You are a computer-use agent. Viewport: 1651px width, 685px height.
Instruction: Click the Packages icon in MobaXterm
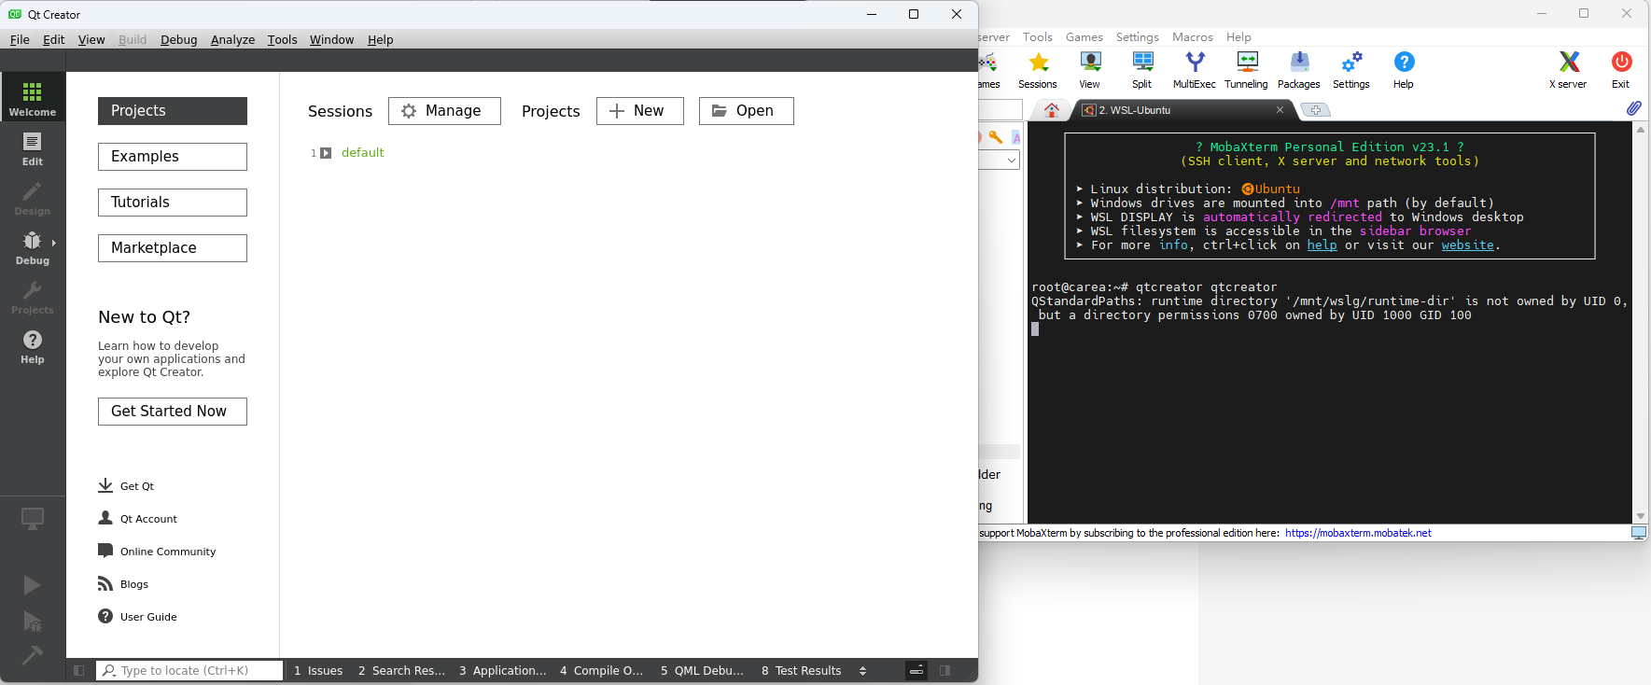[1299, 71]
